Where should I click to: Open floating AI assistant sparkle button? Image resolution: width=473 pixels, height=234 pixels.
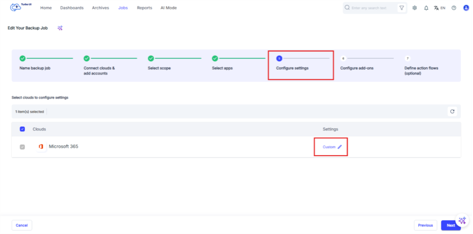[x=462, y=220]
